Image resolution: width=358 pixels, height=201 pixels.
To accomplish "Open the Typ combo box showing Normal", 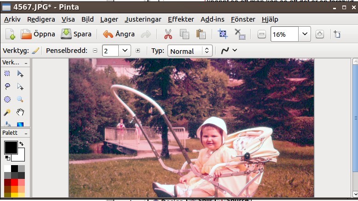I will tap(190, 51).
